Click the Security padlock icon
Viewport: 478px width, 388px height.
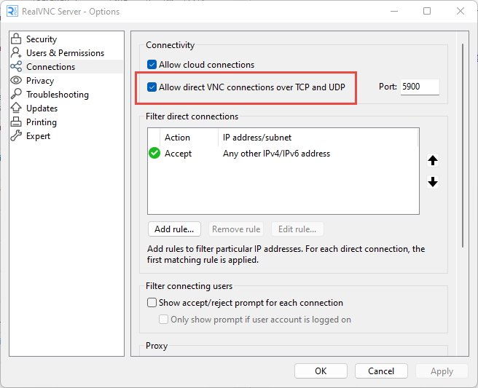coord(16,39)
